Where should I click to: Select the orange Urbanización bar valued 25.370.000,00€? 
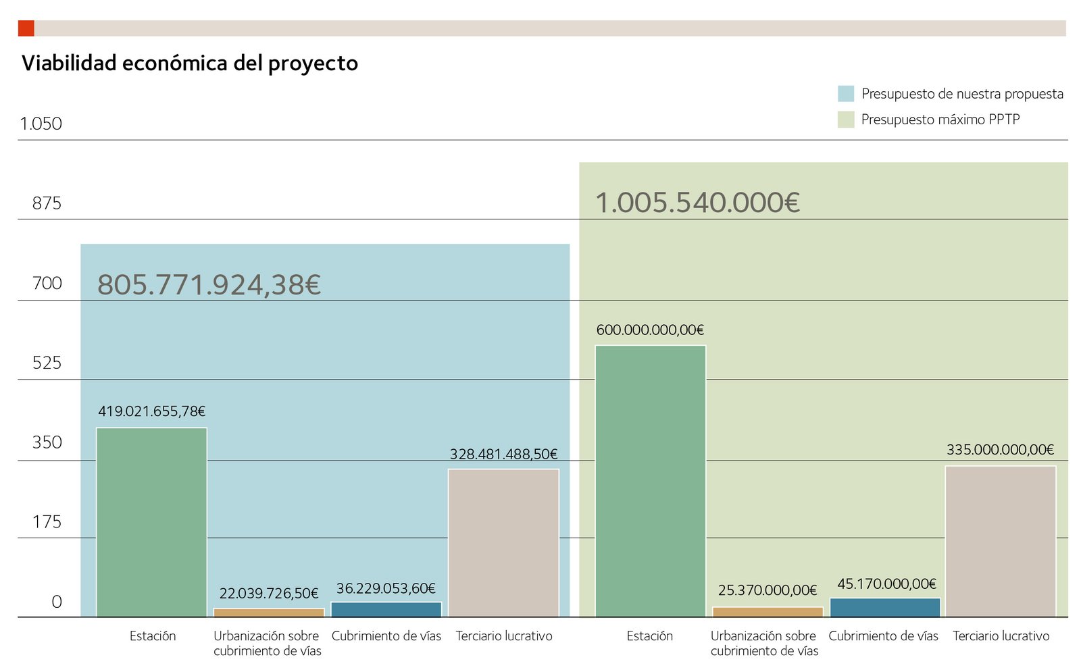tap(768, 612)
